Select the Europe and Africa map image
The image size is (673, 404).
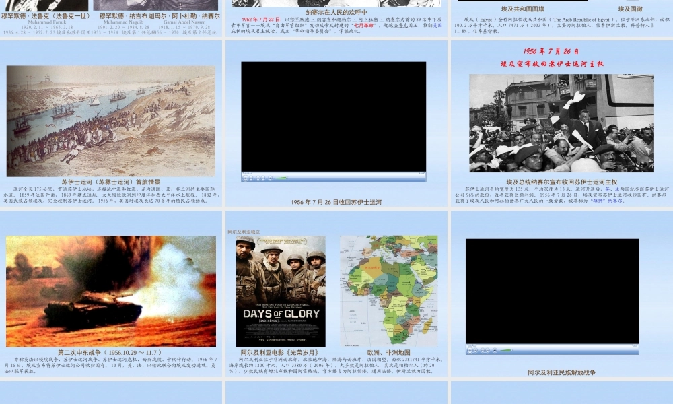point(389,290)
